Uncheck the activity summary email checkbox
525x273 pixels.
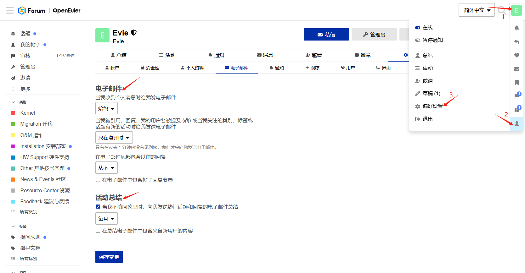[98, 207]
